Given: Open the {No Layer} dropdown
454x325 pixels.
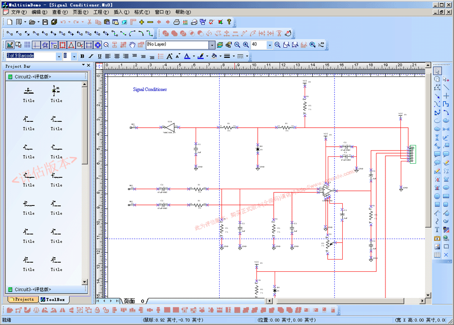Looking at the screenshot, I should tap(212, 45).
